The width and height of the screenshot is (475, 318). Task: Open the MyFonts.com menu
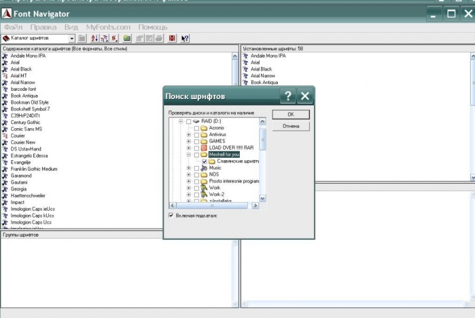(x=107, y=27)
